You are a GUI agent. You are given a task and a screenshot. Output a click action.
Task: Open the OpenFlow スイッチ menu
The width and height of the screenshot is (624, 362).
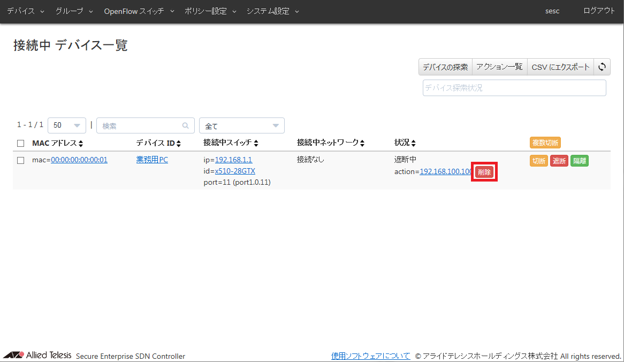pos(139,11)
